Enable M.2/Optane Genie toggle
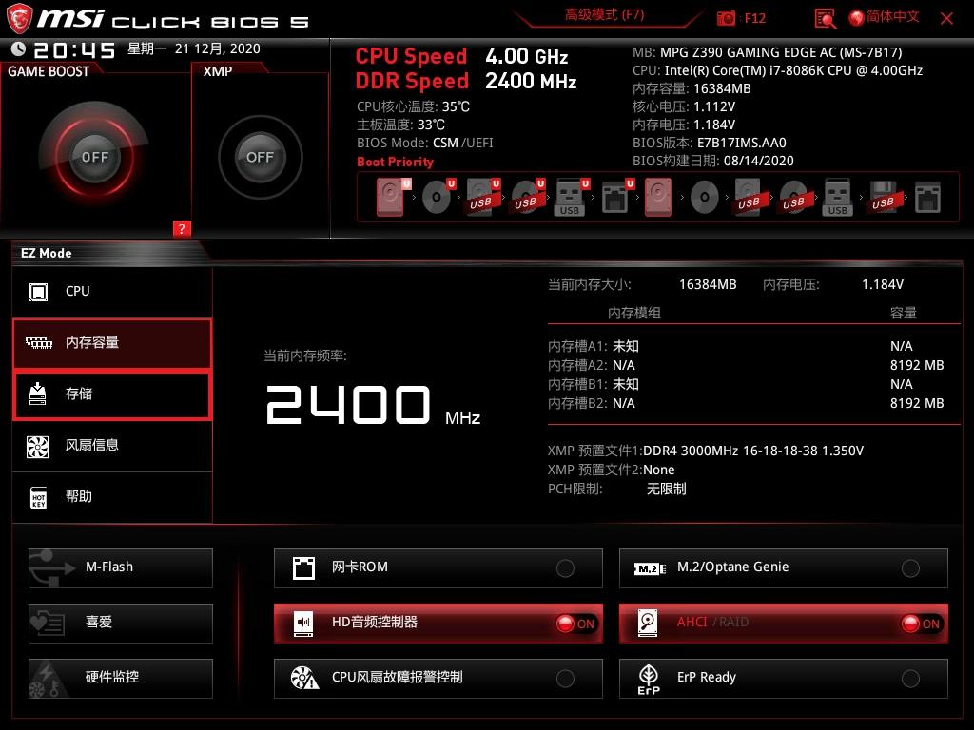Screen dimensions: 974x730 (x=910, y=567)
